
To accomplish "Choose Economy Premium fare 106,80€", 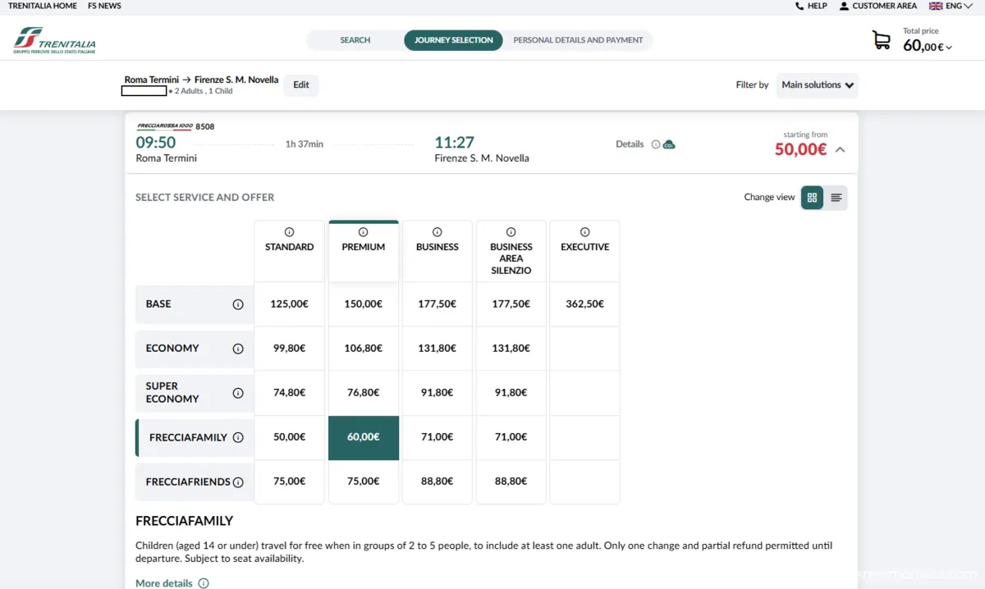I will [x=364, y=349].
